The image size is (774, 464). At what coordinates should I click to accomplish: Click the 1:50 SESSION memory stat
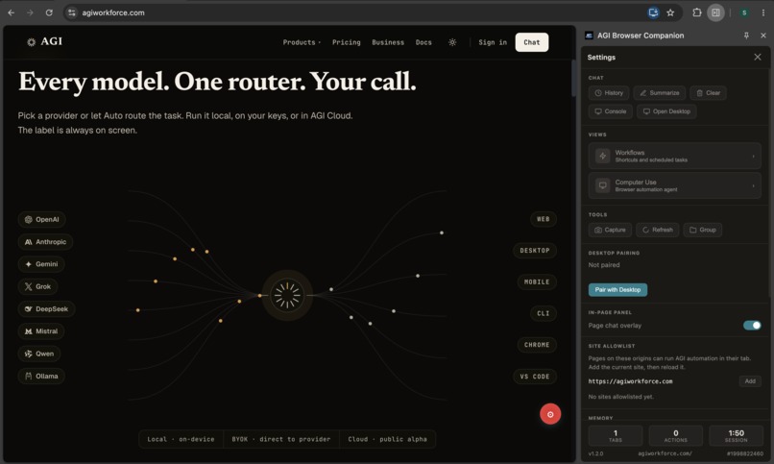(x=736, y=436)
